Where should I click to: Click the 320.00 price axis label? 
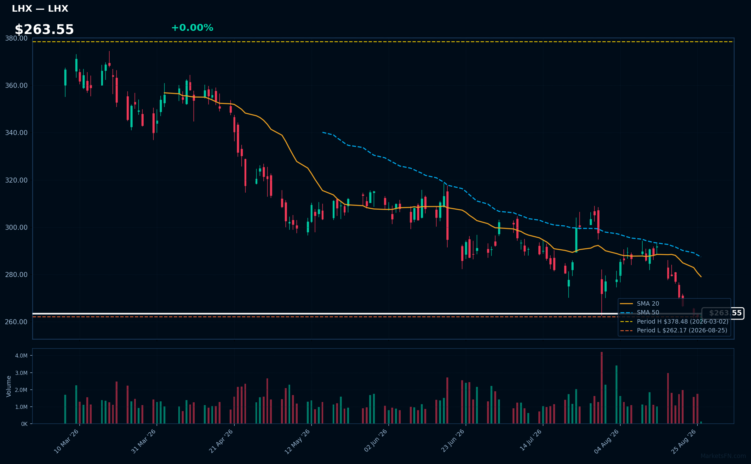point(16,180)
